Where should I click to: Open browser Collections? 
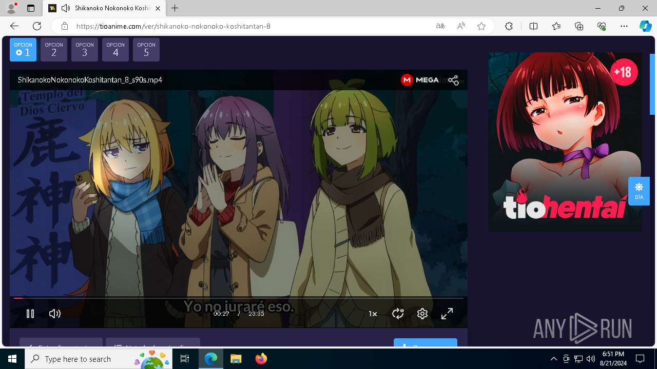click(x=579, y=26)
